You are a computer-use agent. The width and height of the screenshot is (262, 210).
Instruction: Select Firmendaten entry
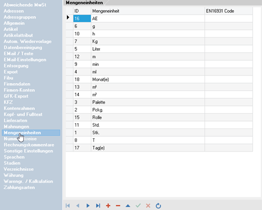[17, 84]
